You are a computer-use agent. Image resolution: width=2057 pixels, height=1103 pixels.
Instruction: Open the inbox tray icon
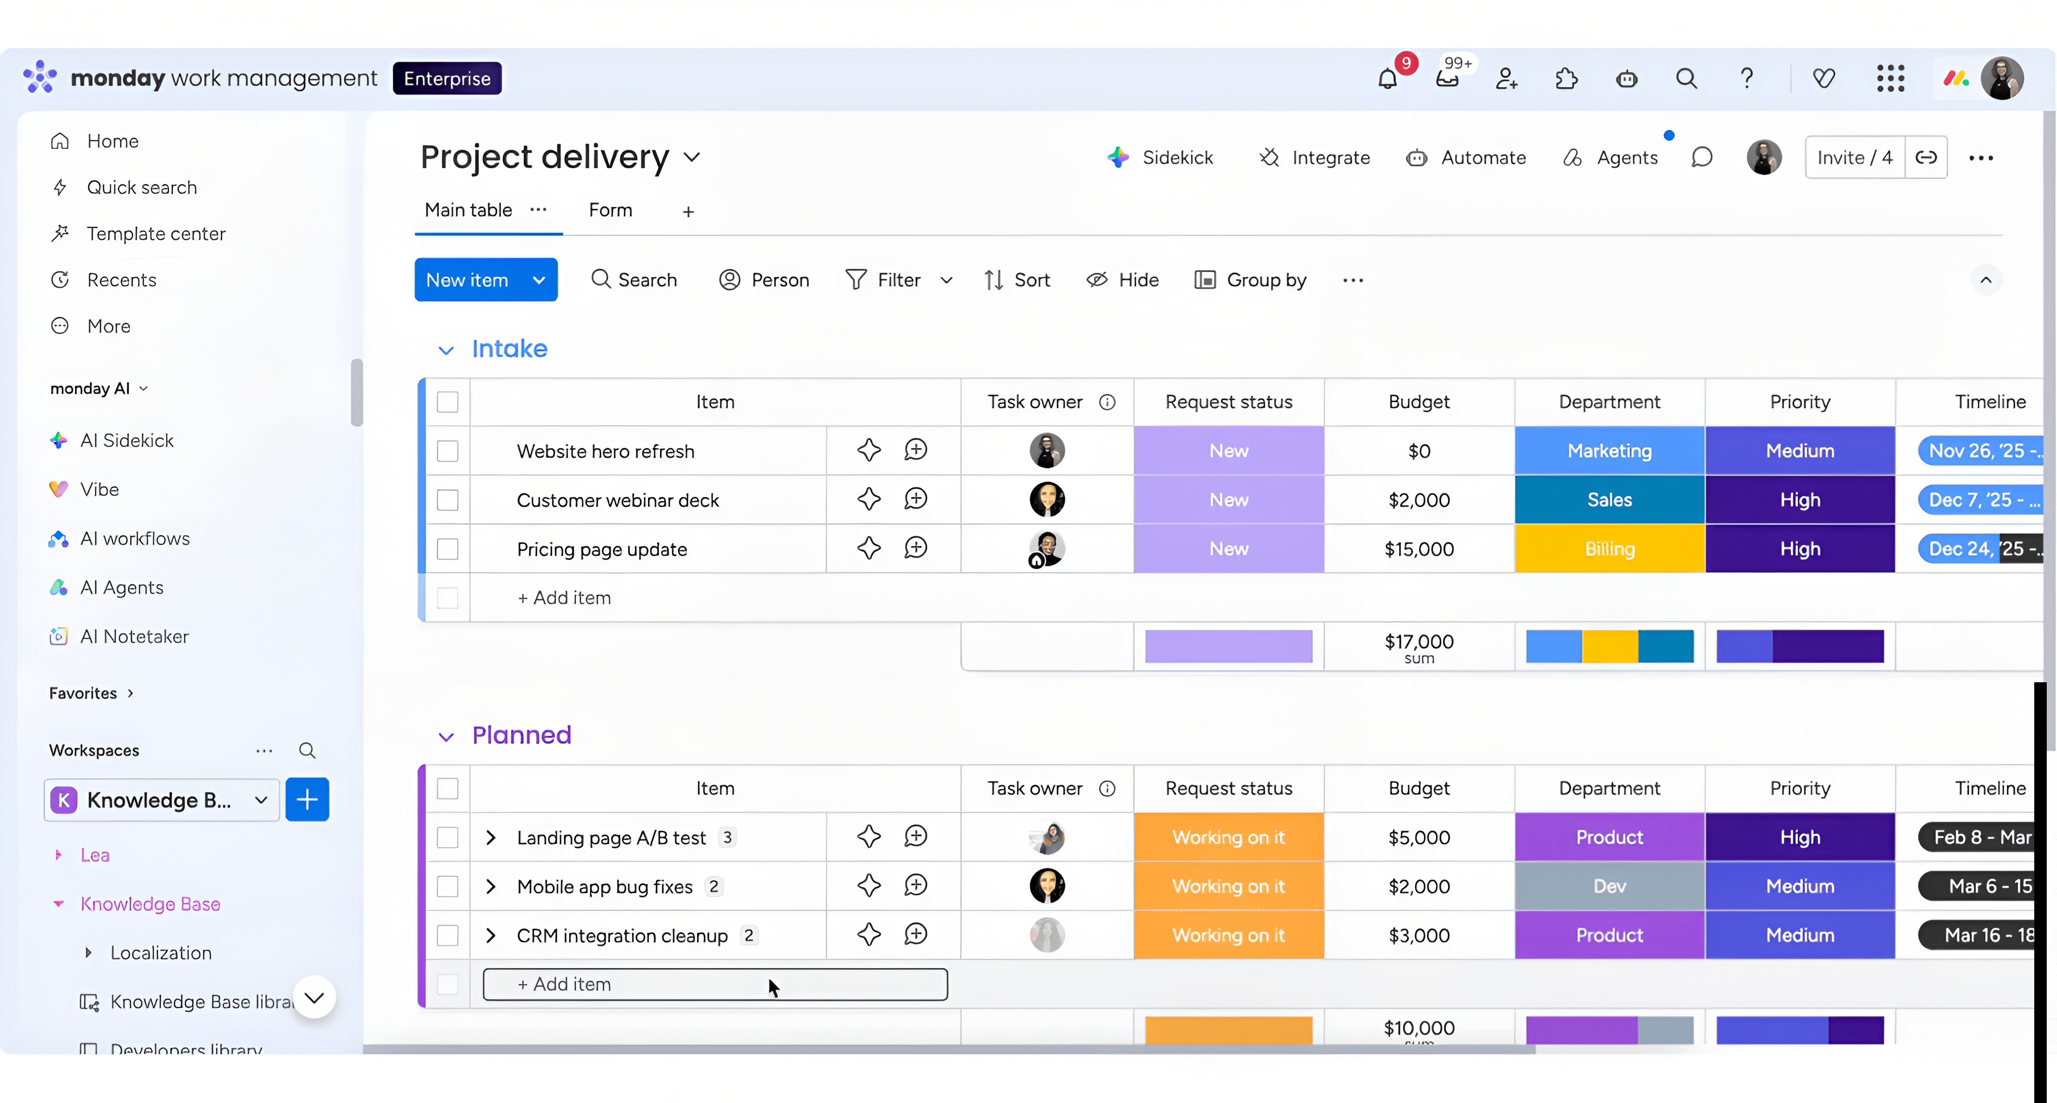coord(1447,78)
